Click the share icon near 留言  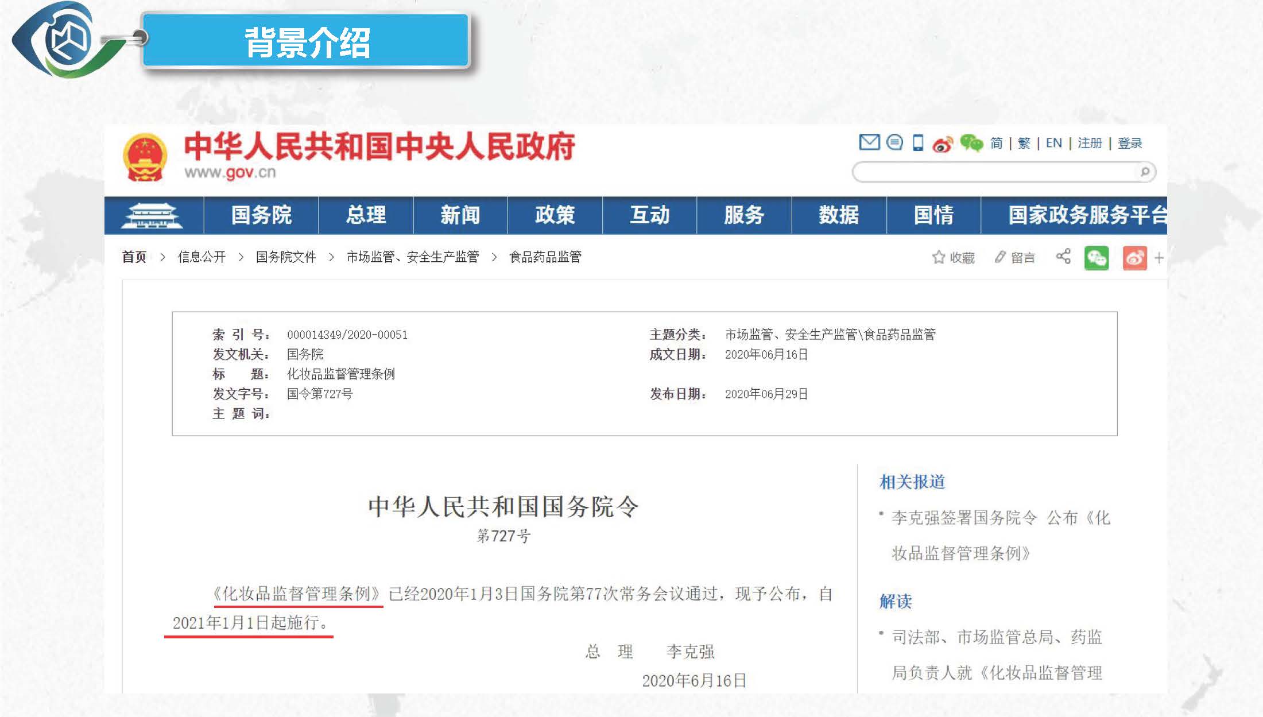(x=1063, y=256)
